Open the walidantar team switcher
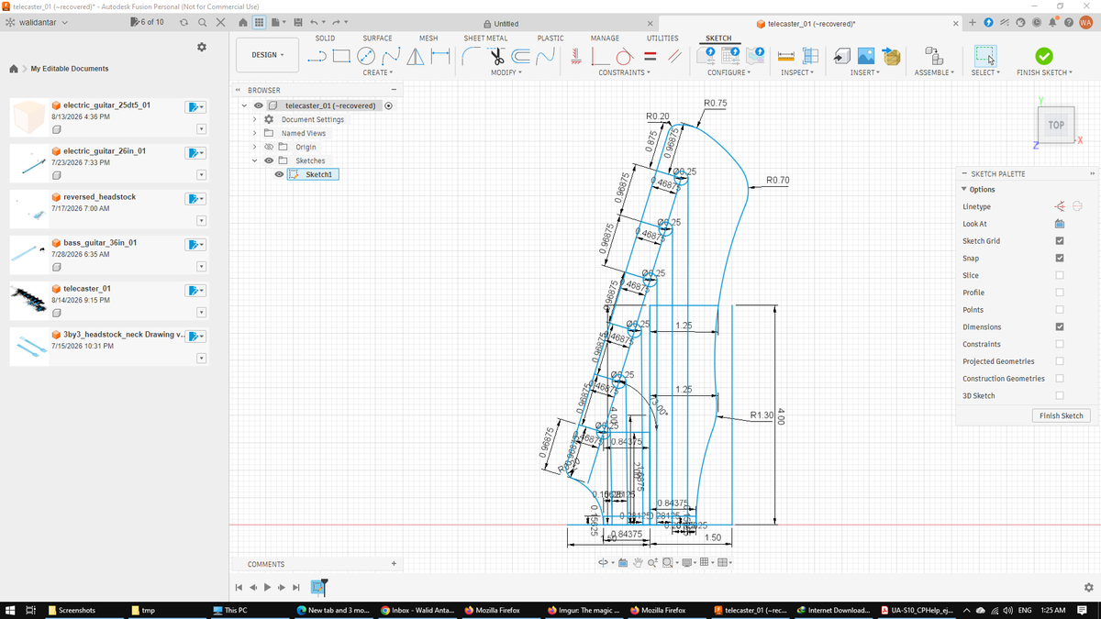 pos(38,22)
